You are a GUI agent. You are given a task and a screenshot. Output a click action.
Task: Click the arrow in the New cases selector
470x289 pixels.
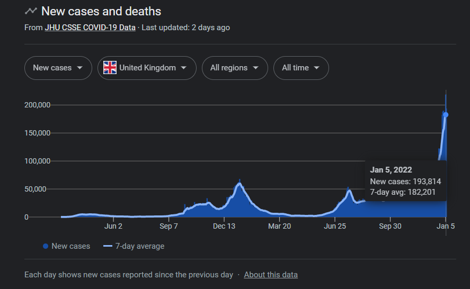pos(80,68)
